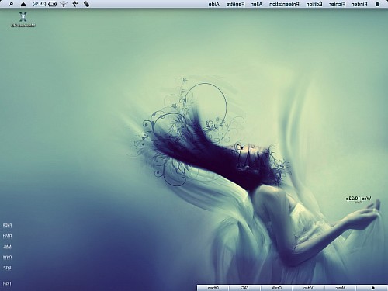The image size is (388, 291).
Task: Click the Apple logo tab in bottom bar
Action: click(x=372, y=288)
